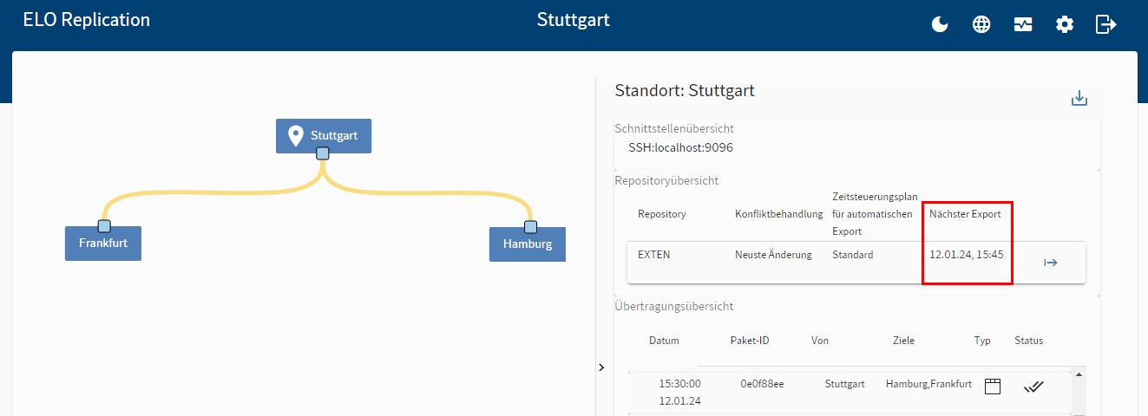Select the Hamburg node in the graph

528,244
